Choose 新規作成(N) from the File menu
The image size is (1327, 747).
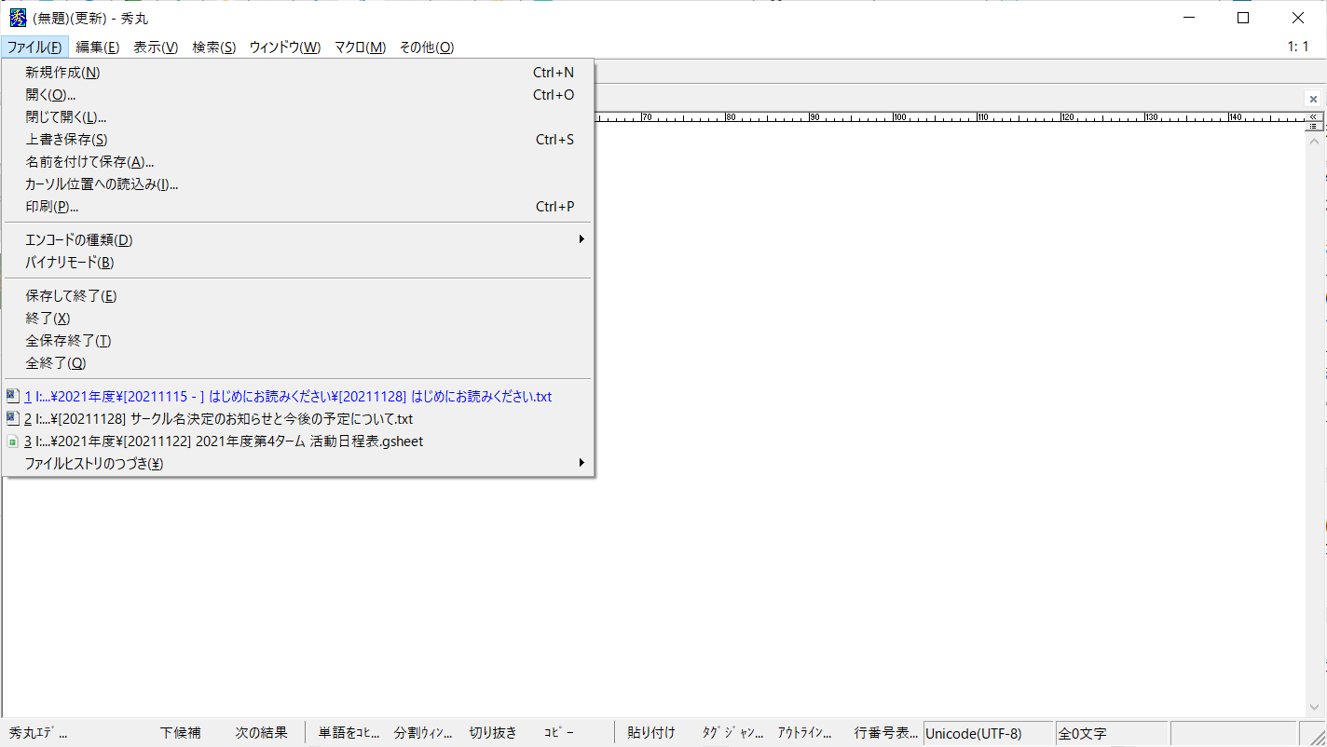pyautogui.click(x=62, y=73)
